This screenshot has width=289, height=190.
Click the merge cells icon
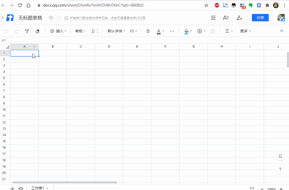(212, 31)
